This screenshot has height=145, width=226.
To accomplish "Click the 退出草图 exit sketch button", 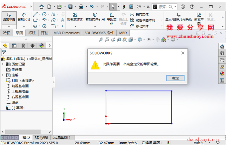I will coord(9,18).
